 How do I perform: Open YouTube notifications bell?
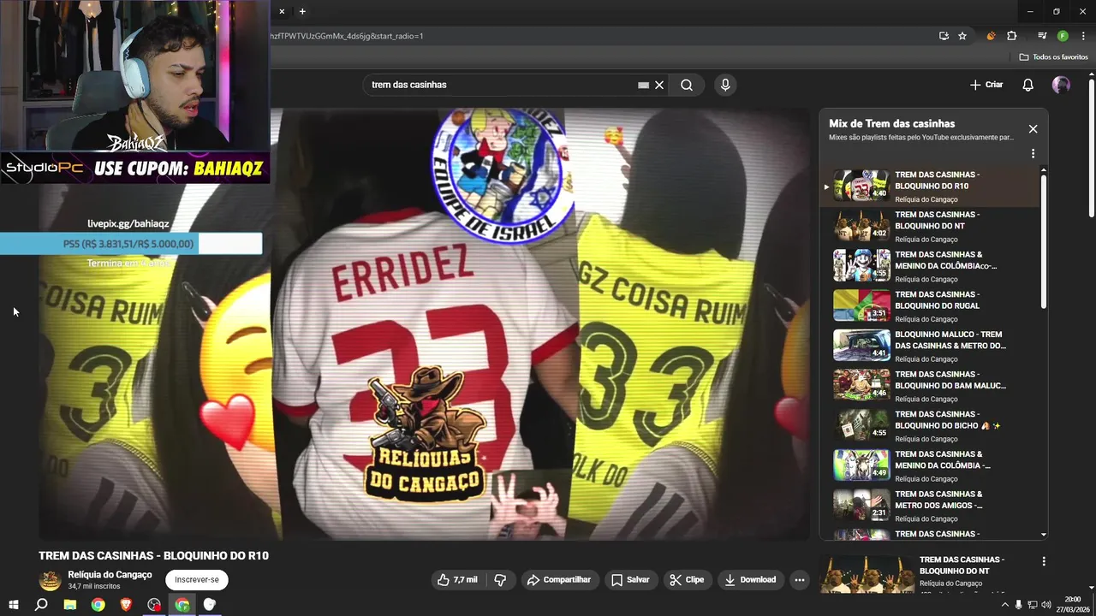click(1028, 85)
